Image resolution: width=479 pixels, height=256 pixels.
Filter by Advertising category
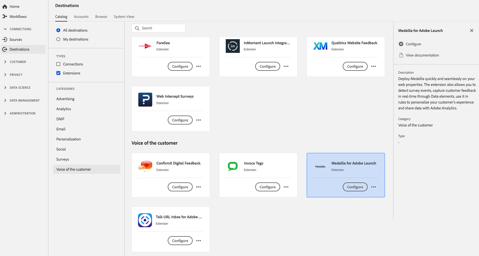[x=65, y=99]
